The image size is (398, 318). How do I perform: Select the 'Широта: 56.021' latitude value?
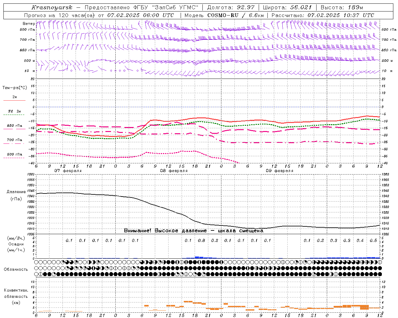287,7
